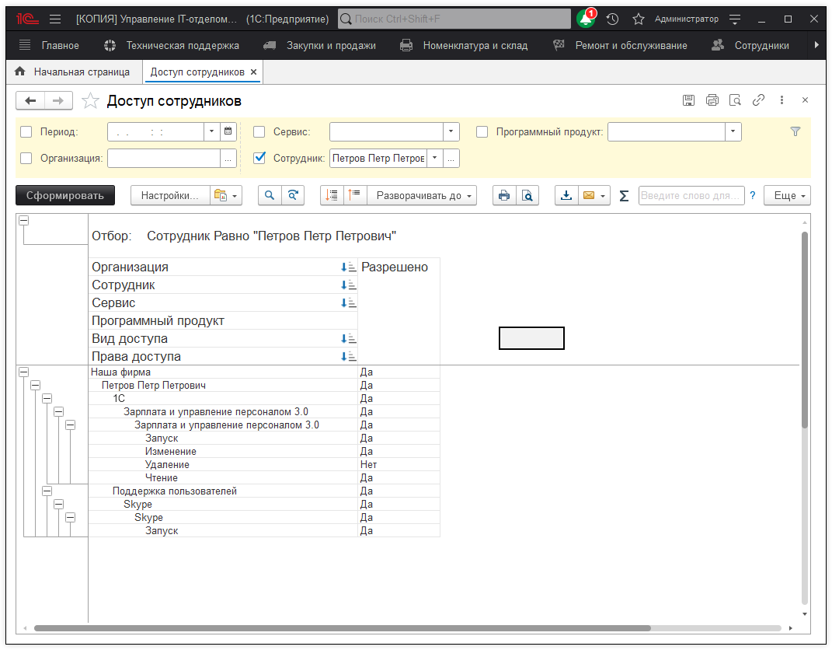
Task: Expand the Разворачивать до dropdown
Action: [423, 195]
